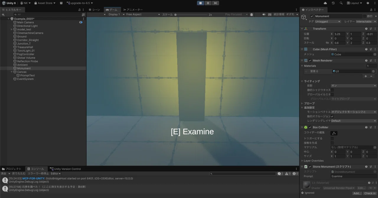Expand the model_test tree item

[x=12, y=30]
